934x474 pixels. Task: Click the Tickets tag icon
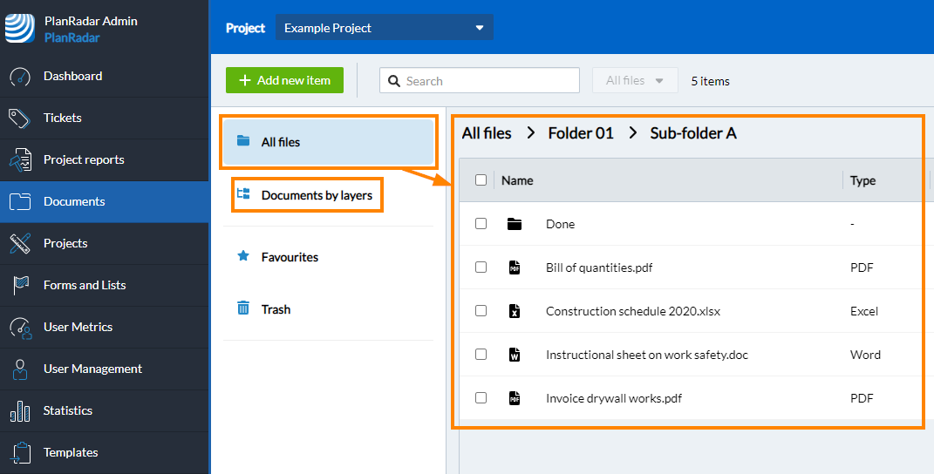click(20, 118)
